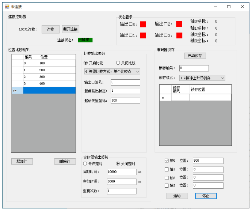The image size is (252, 211).
Task: Click the 位置 column header in compare table
Action: (57, 57)
